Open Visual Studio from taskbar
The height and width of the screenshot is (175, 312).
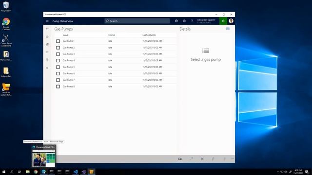(x=83, y=172)
